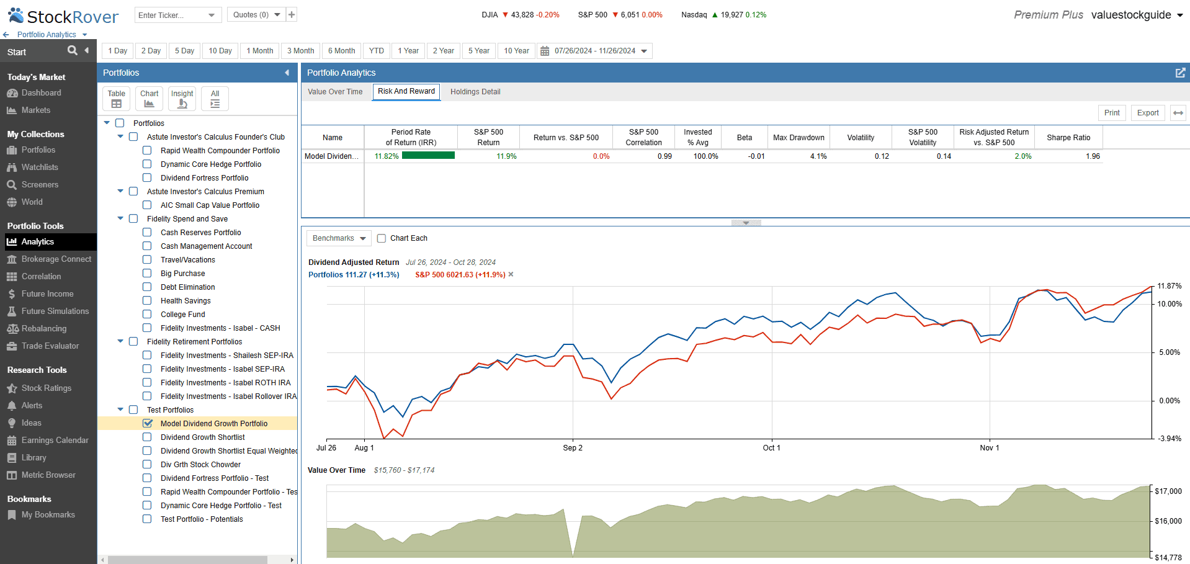Image resolution: width=1190 pixels, height=564 pixels.
Task: Collapse the left navigation sidebar arrow
Action: tap(87, 50)
